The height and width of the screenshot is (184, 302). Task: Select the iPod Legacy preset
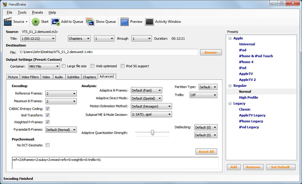tap(249, 127)
